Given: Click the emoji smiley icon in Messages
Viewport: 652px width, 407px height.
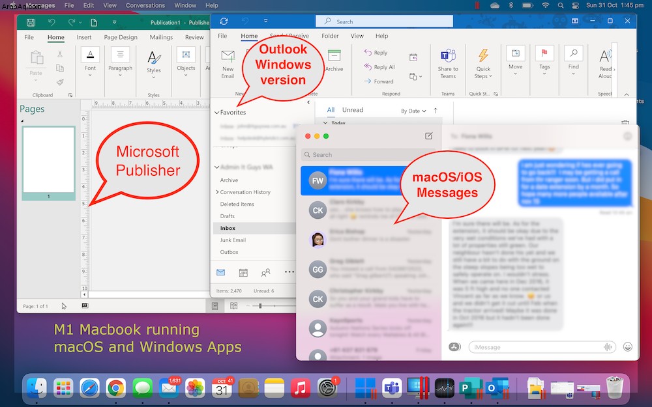Looking at the screenshot, I should [x=627, y=347].
